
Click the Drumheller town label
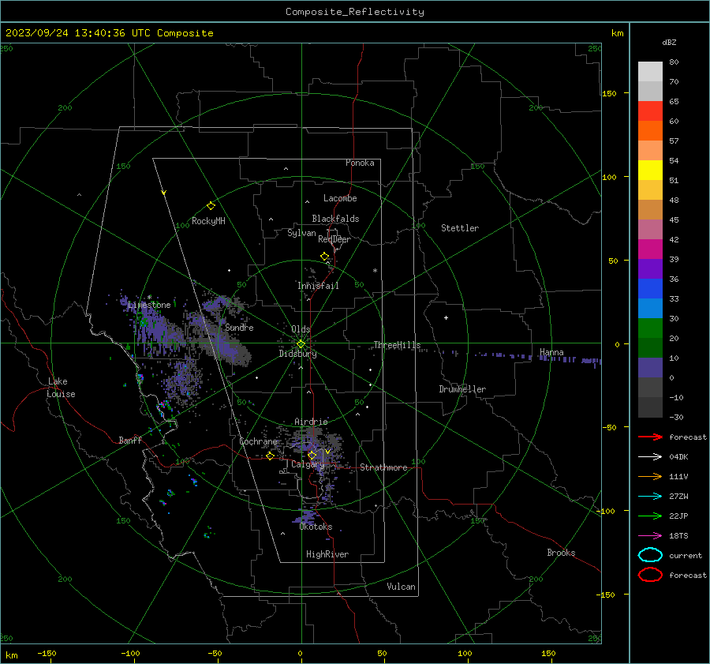tap(462, 389)
